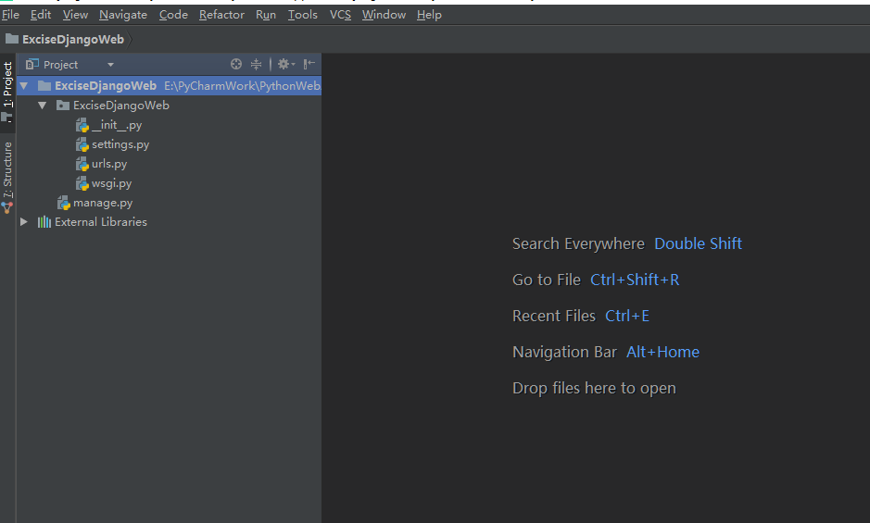The image size is (870, 523).
Task: Click the Scroll from Source target icon
Action: [x=236, y=65]
